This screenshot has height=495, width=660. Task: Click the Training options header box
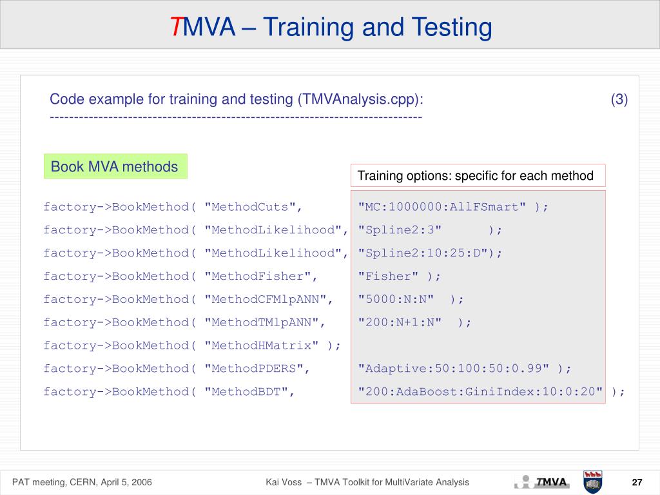[x=478, y=175]
